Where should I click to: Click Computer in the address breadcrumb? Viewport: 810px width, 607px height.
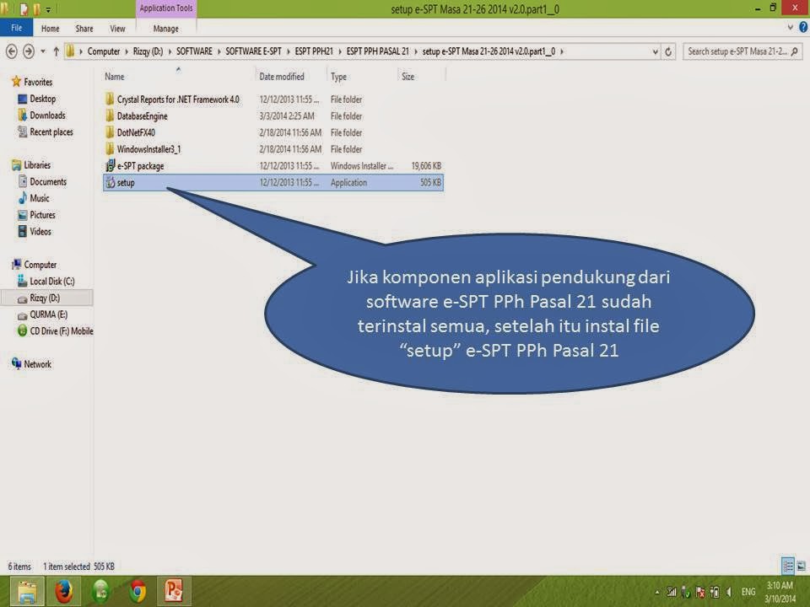(x=103, y=51)
